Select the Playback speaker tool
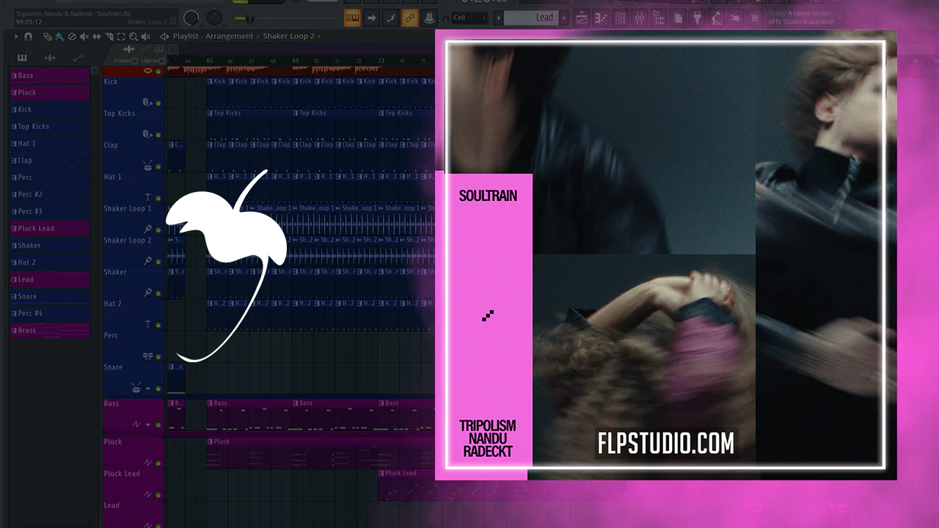939x528 pixels. click(145, 36)
